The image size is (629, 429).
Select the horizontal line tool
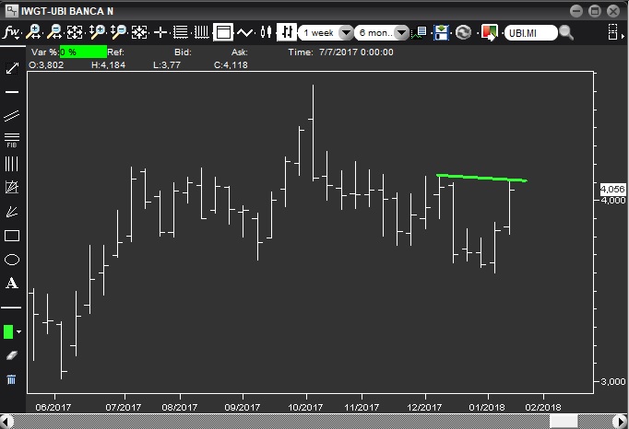coord(12,92)
